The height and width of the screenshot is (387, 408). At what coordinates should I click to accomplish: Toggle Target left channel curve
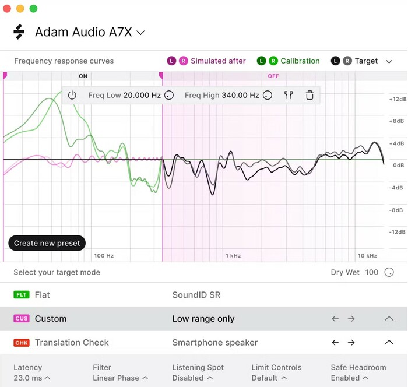point(335,61)
